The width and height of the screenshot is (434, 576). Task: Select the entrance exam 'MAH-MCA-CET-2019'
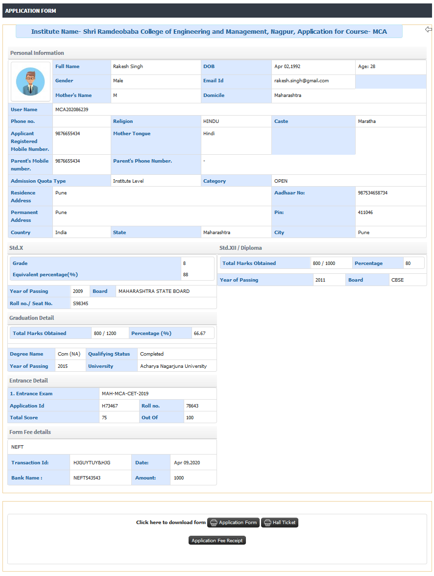click(x=125, y=394)
